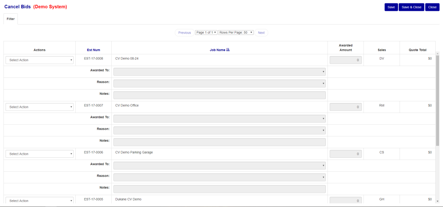Select the EST-17-0006 estimate number
The height and width of the screenshot is (207, 443).
[93, 152]
